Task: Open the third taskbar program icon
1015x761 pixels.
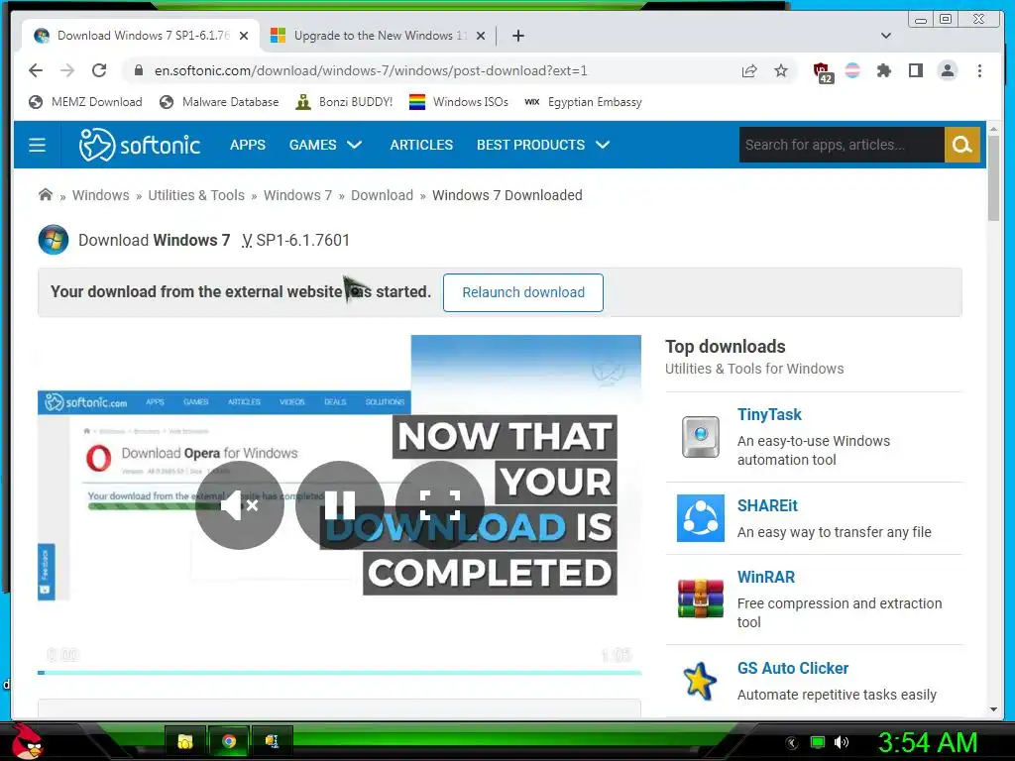Action: (272, 741)
